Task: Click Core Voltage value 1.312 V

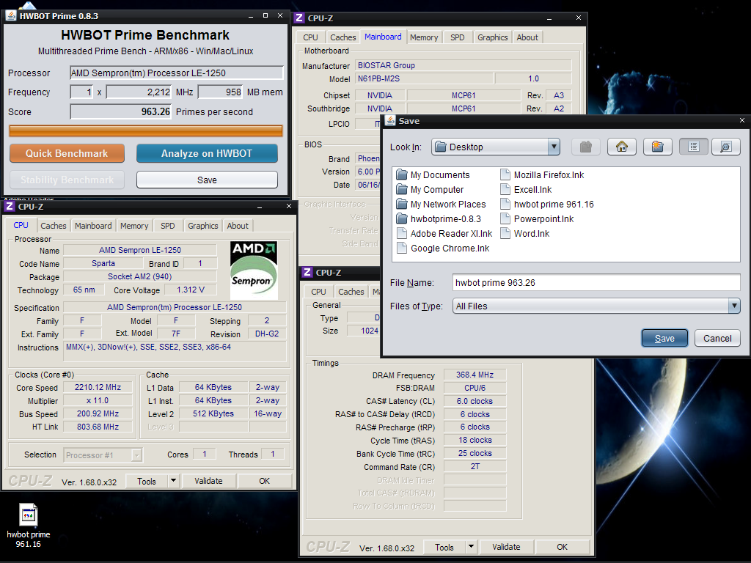Action: point(191,290)
